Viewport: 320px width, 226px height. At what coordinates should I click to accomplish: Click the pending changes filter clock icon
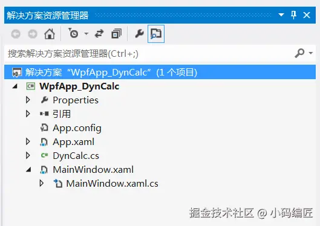[x=73, y=33]
